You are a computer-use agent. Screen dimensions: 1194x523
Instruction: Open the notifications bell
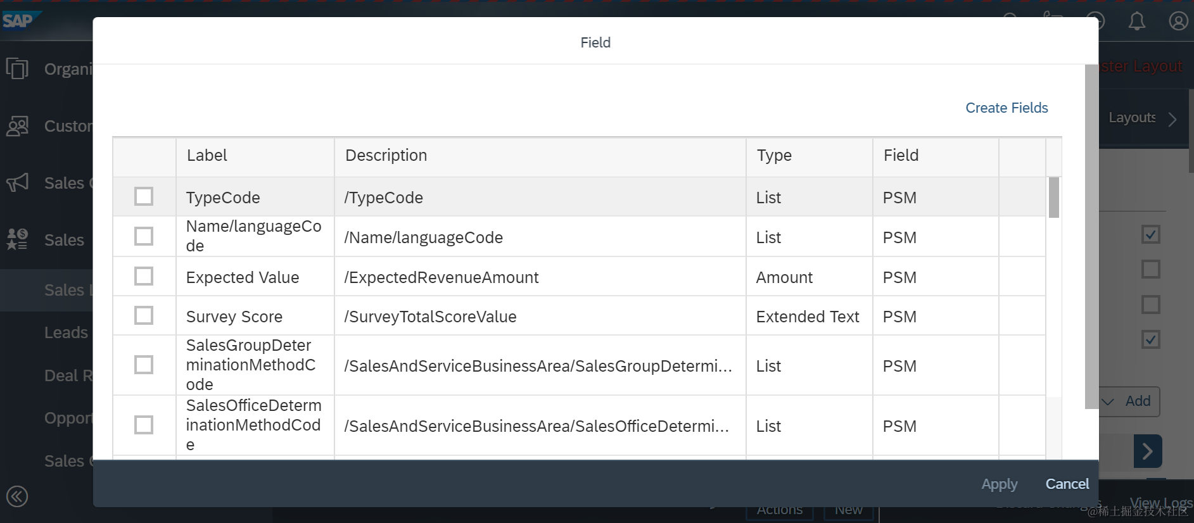pyautogui.click(x=1137, y=22)
